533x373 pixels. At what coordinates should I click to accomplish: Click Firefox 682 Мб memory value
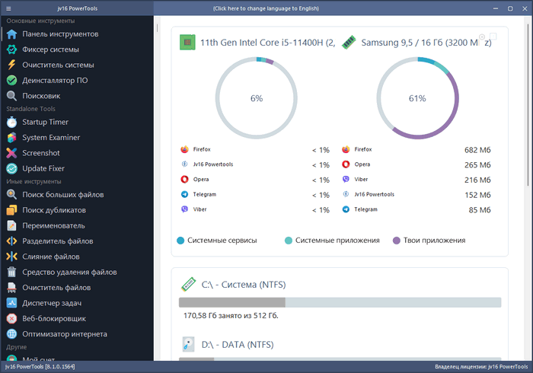477,150
